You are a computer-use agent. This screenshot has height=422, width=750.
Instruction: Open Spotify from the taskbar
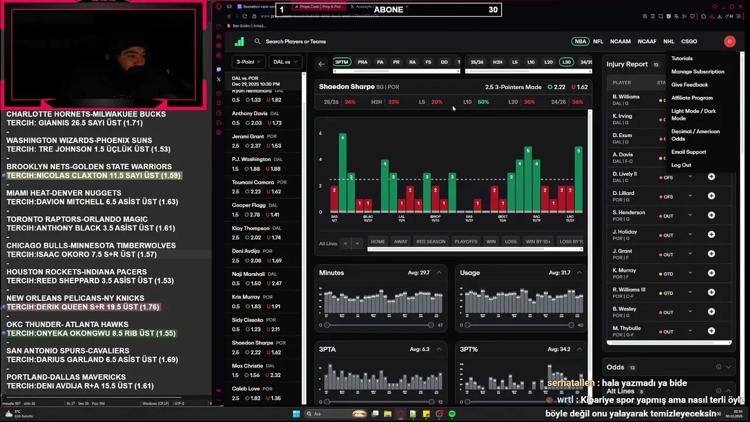click(452, 414)
